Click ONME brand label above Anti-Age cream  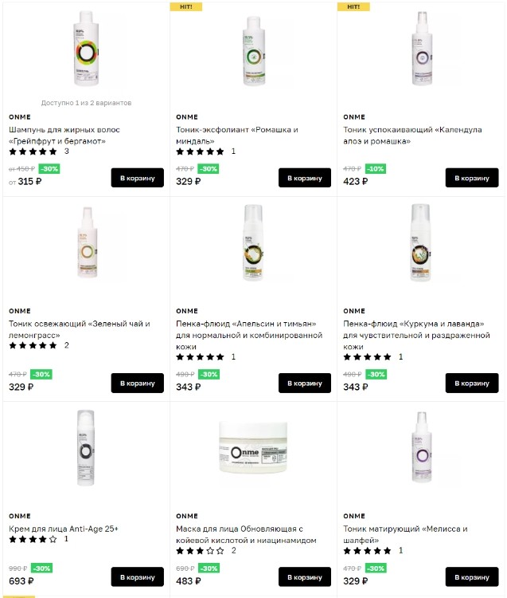pos(20,516)
